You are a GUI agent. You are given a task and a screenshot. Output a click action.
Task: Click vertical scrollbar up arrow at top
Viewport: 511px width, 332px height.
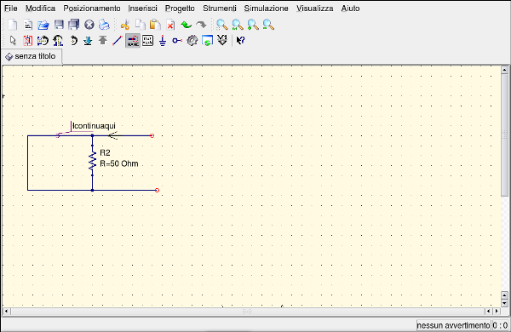tap(504, 70)
